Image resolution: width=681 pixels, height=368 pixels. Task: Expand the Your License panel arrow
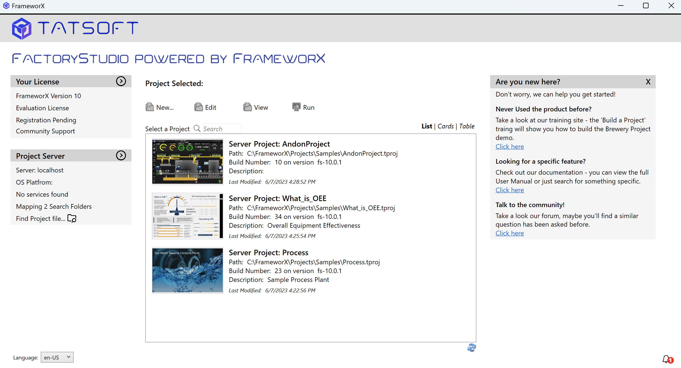pos(121,81)
